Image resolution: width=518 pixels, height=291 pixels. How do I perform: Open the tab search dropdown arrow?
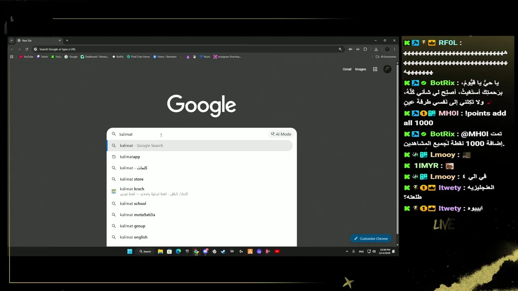[x=11, y=40]
